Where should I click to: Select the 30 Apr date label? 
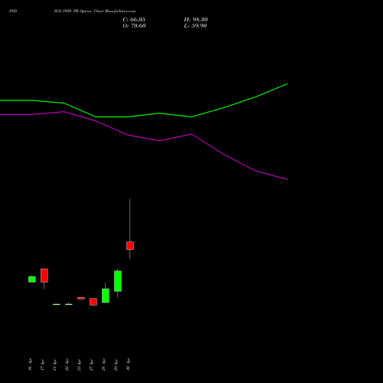click(129, 365)
